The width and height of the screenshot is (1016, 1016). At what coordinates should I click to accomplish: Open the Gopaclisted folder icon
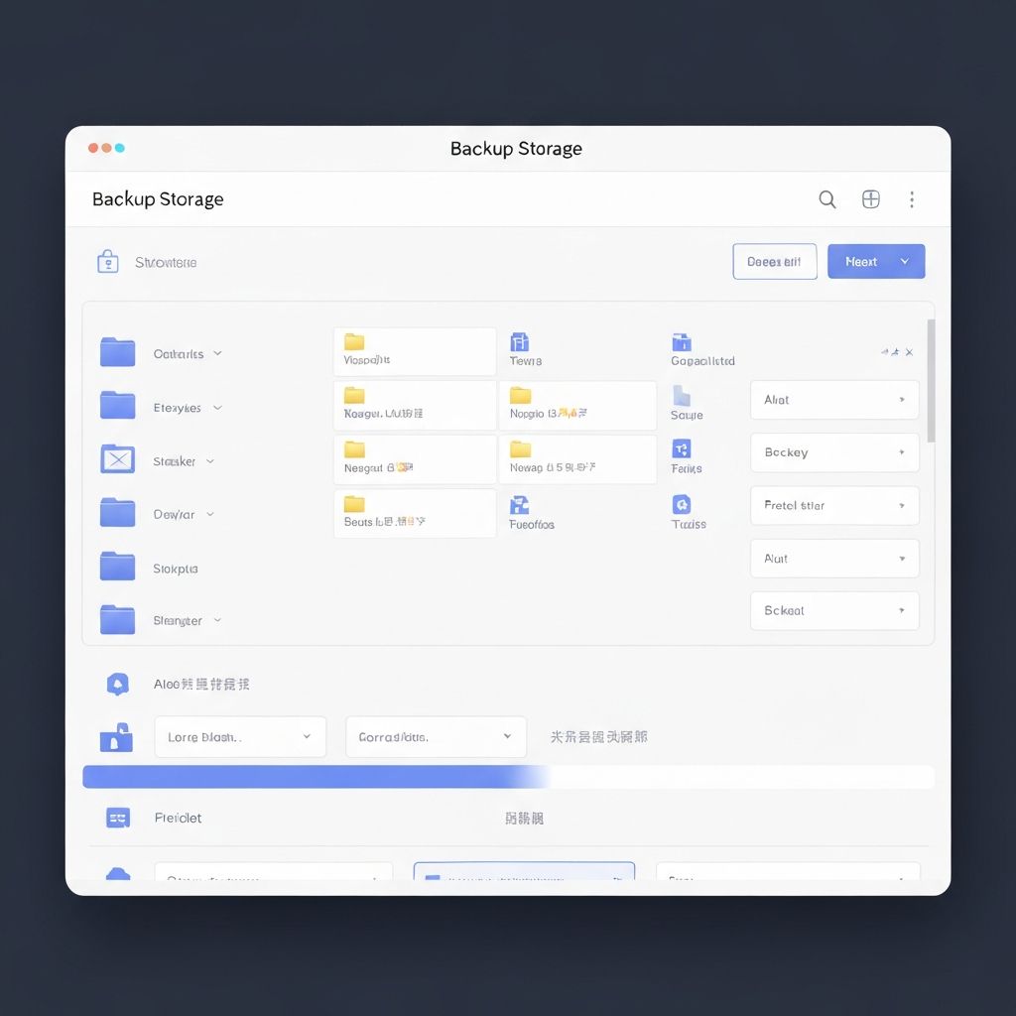[682, 341]
